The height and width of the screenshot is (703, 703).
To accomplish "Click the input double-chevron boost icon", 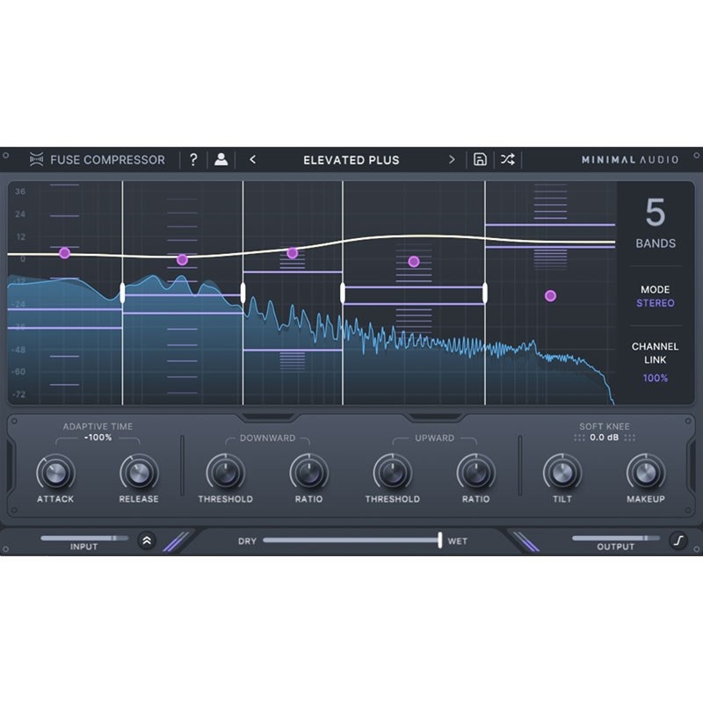I will pyautogui.click(x=147, y=540).
